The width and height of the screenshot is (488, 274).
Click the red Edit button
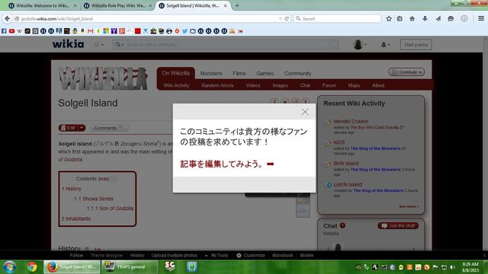[x=68, y=128]
